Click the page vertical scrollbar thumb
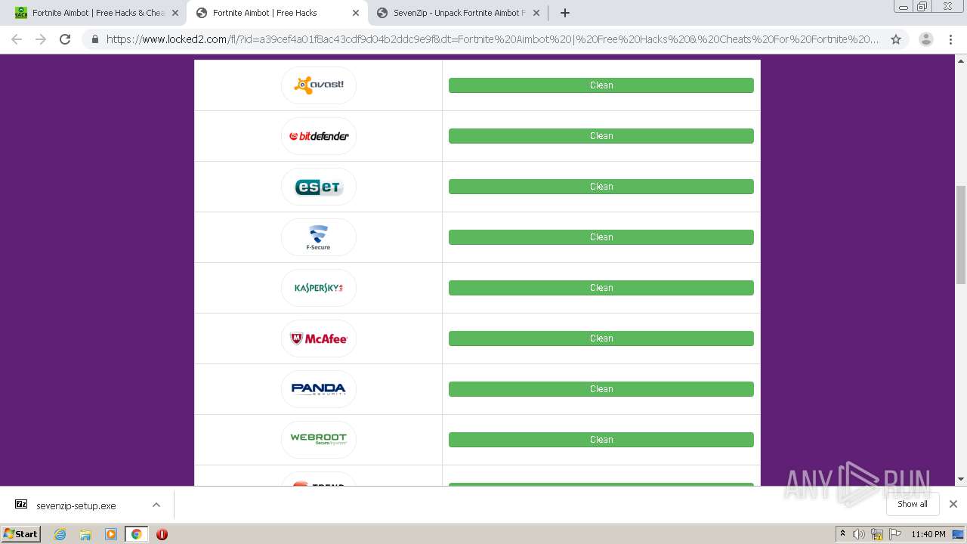967x544 pixels. [x=960, y=234]
